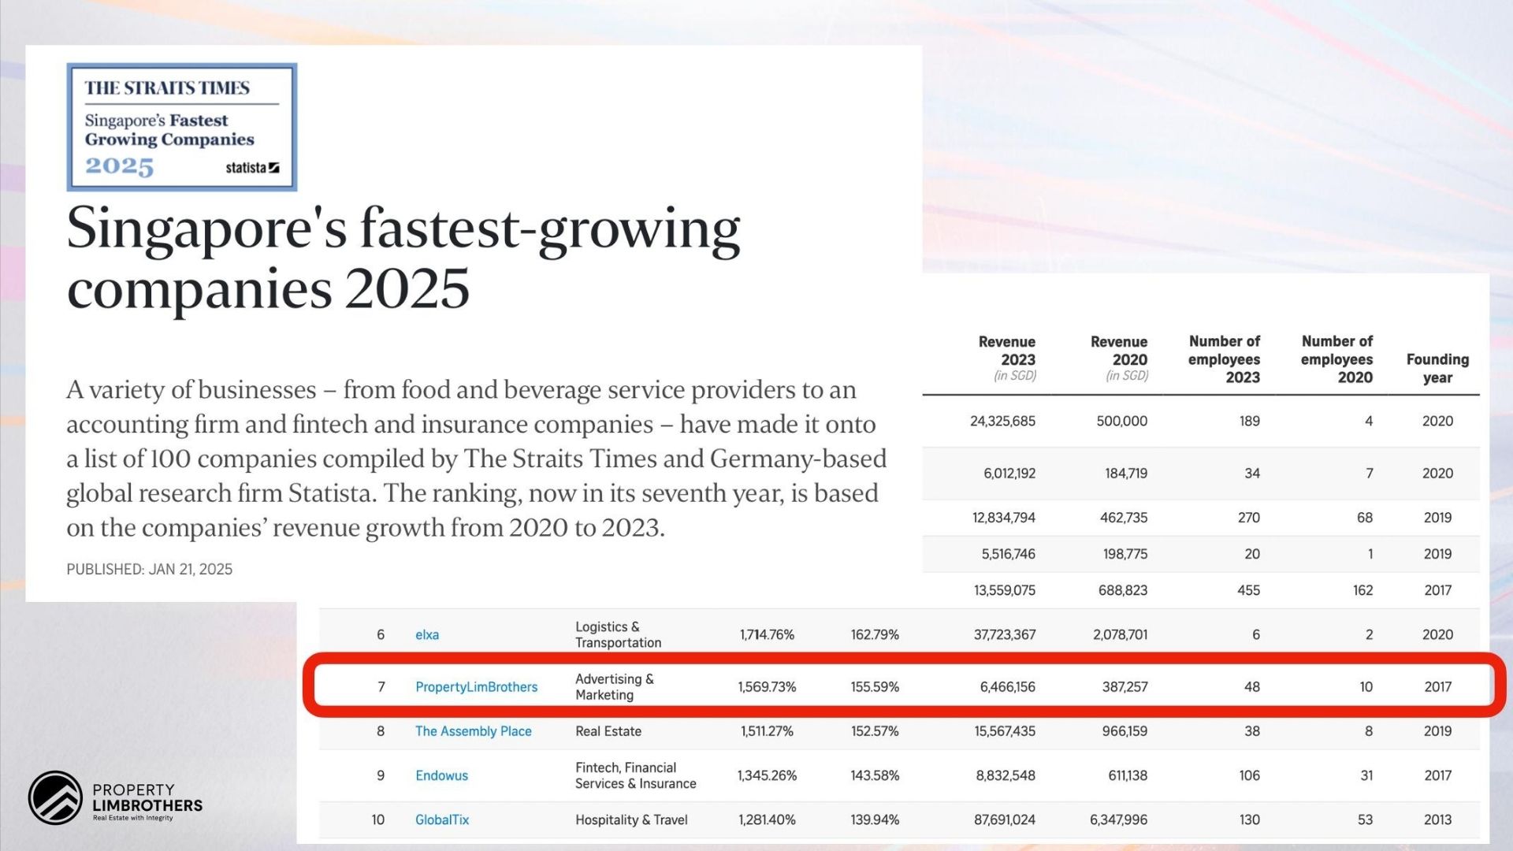The image size is (1513, 851).
Task: Click The Assembly Place revenue 15,567,435
Action: (1005, 731)
